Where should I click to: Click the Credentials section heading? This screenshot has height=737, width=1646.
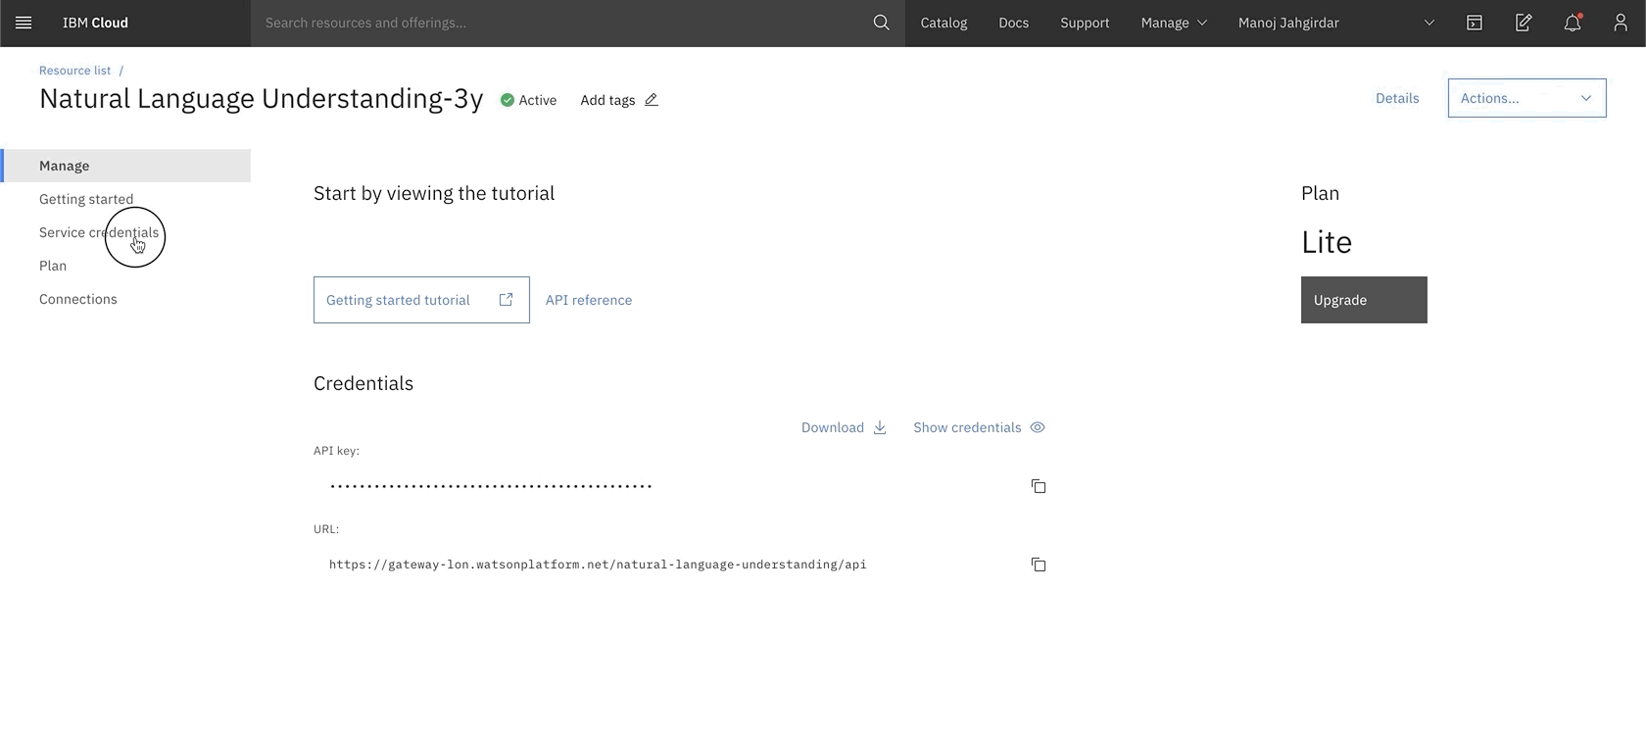coord(363,383)
